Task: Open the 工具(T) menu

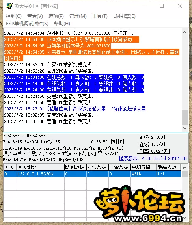Action: click(x=100, y=16)
